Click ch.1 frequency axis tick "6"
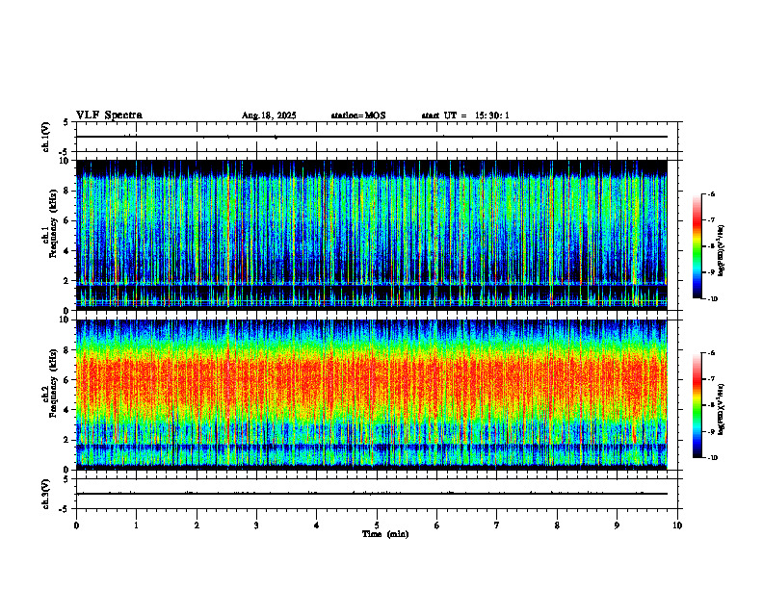This screenshot has height=589, width=763. (67, 220)
